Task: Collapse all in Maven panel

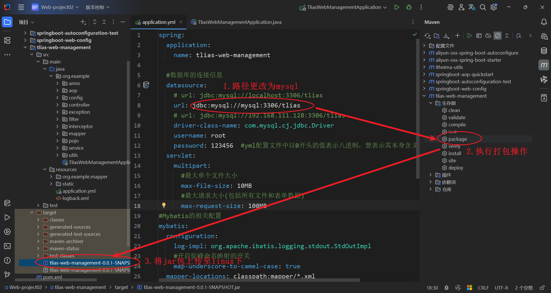Action: 507,36
